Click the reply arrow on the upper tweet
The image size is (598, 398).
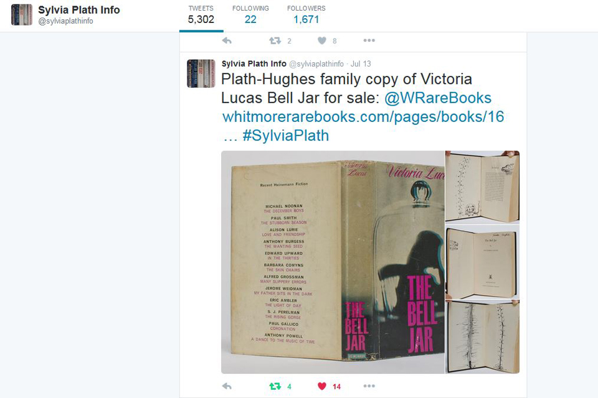(x=227, y=40)
